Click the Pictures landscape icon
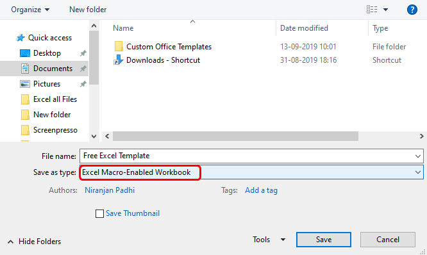 point(25,84)
